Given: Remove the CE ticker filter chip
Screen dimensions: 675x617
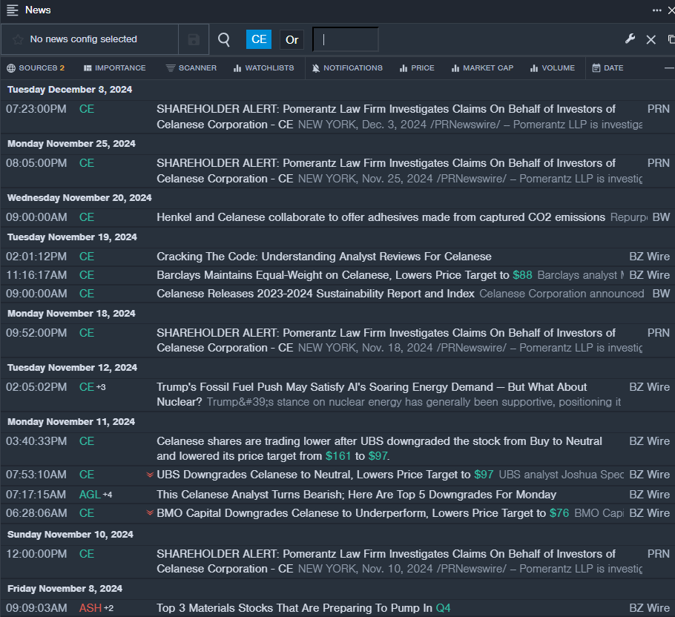Looking at the screenshot, I should (259, 40).
